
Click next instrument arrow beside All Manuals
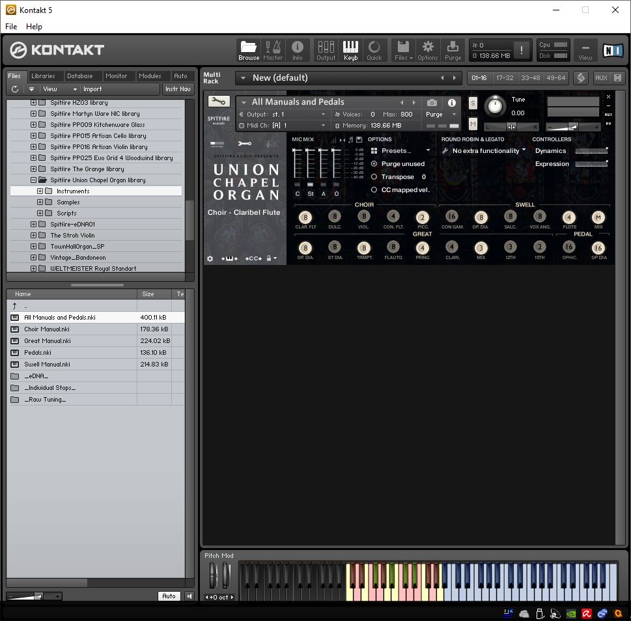point(414,103)
